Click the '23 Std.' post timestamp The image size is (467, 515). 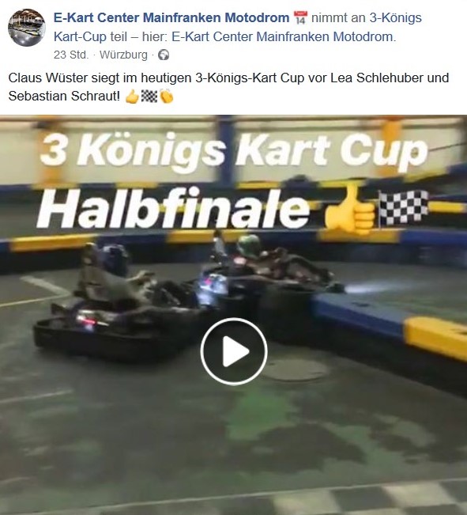[71, 55]
